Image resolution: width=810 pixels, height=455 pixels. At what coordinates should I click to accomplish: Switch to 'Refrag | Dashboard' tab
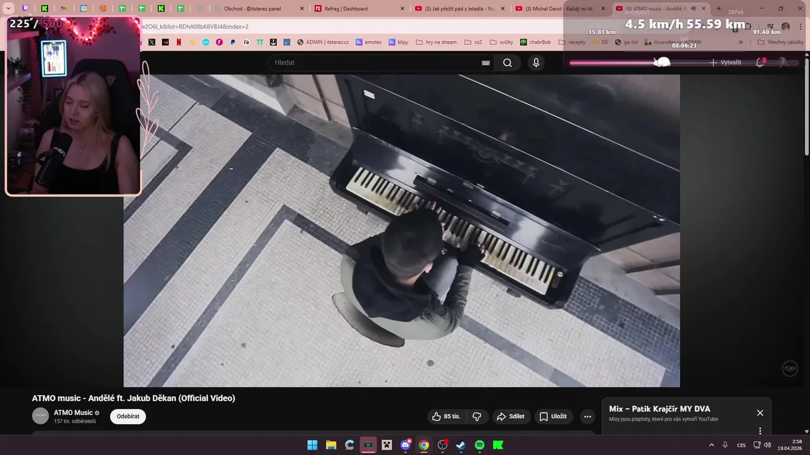point(359,9)
